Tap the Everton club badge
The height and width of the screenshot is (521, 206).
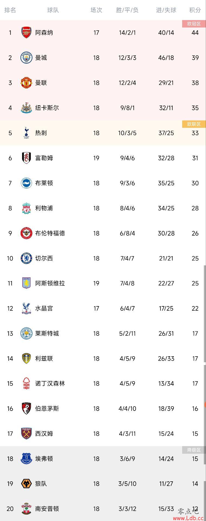coord(26,459)
